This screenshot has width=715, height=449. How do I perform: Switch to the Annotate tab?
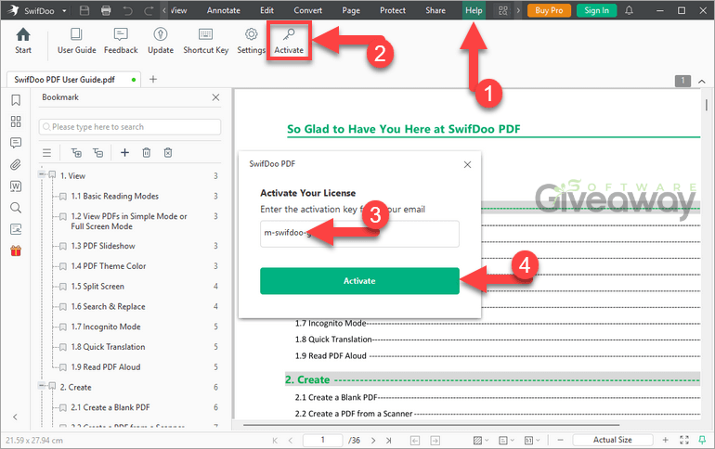pos(224,10)
